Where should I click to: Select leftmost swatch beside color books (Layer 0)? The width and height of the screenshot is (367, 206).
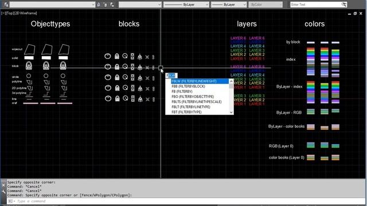point(311,157)
